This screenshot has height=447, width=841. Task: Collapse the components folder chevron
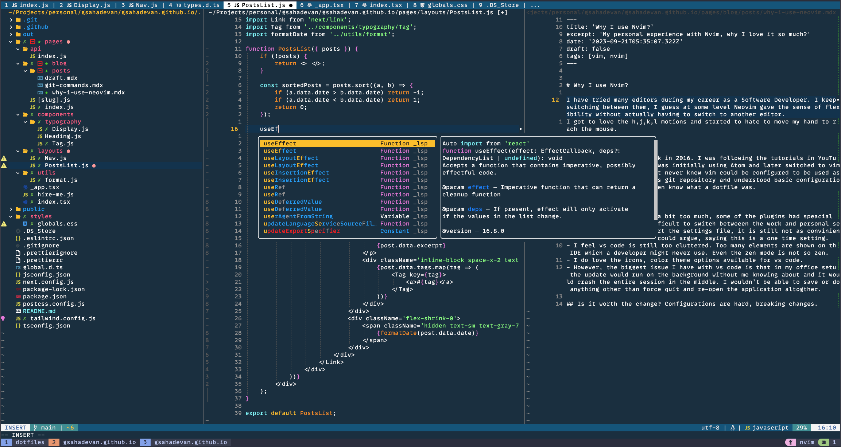tap(18, 114)
